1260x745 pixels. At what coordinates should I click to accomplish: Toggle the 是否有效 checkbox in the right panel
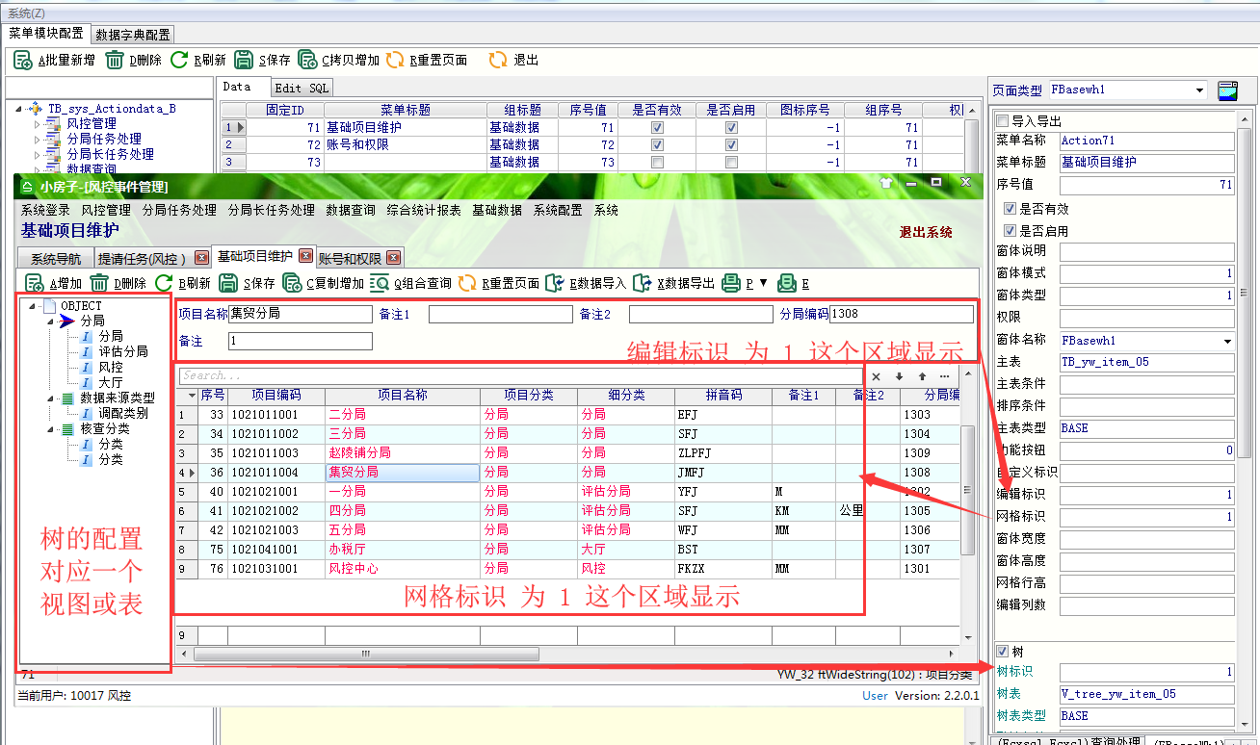pos(1010,209)
